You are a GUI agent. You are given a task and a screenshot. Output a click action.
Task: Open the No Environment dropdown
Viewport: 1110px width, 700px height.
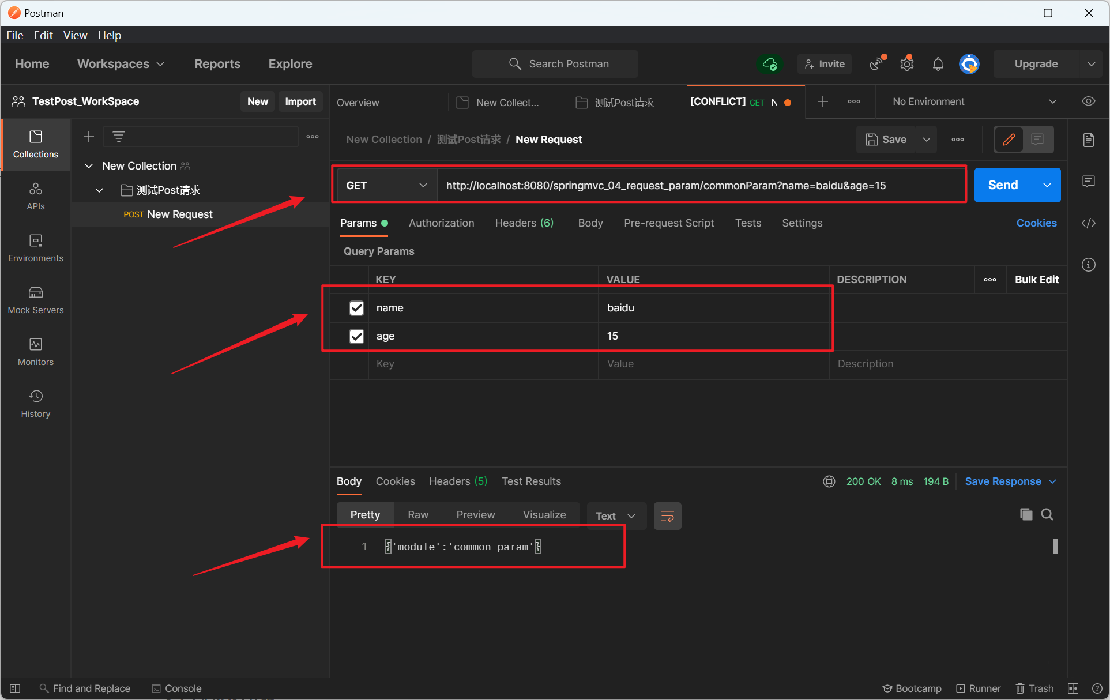coord(974,101)
